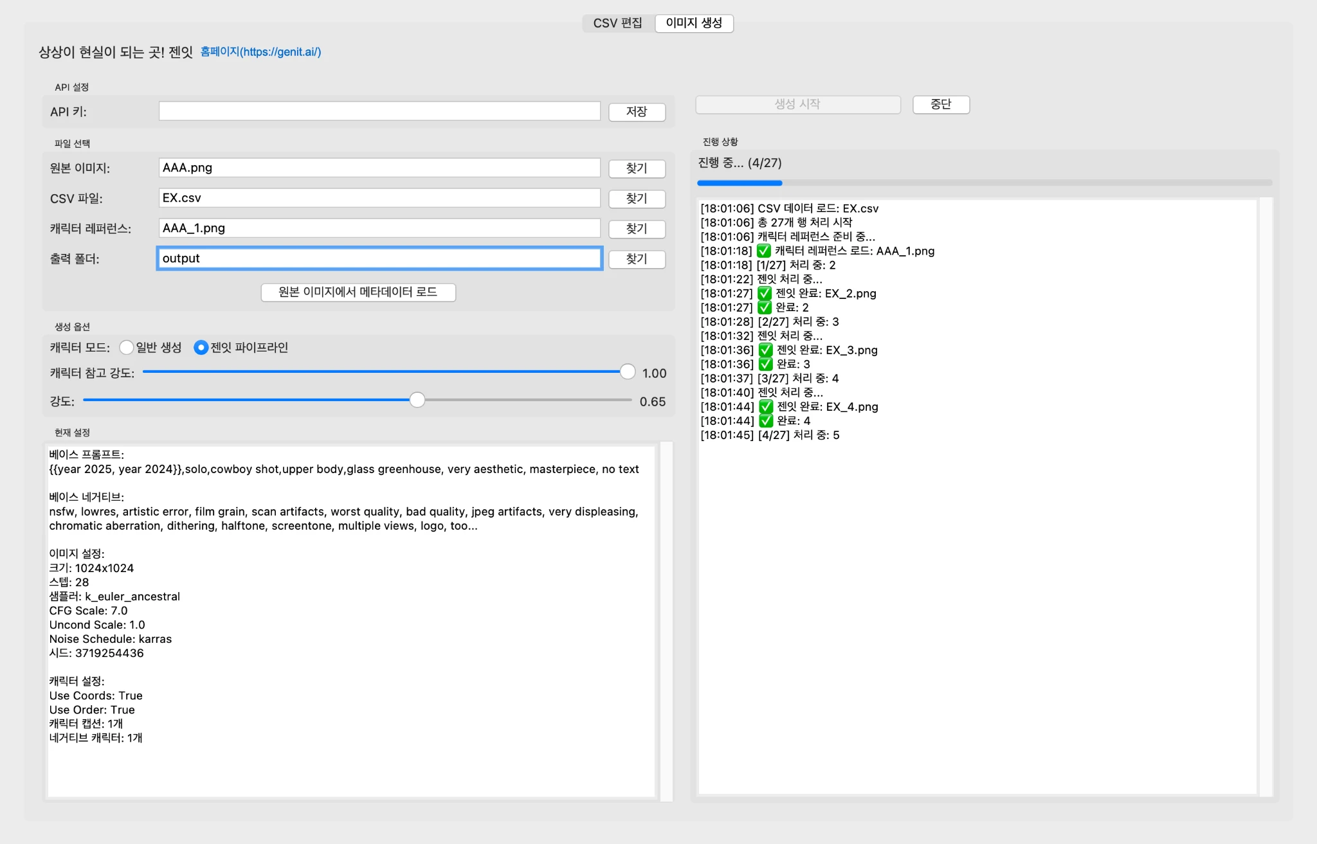Click 찾기 next to 원본 이미지
The width and height of the screenshot is (1317, 844).
point(637,168)
